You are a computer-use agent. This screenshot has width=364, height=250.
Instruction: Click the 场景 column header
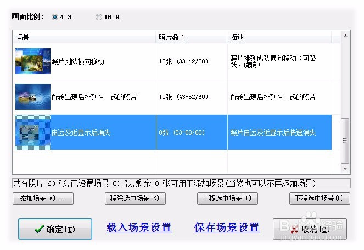pos(84,37)
